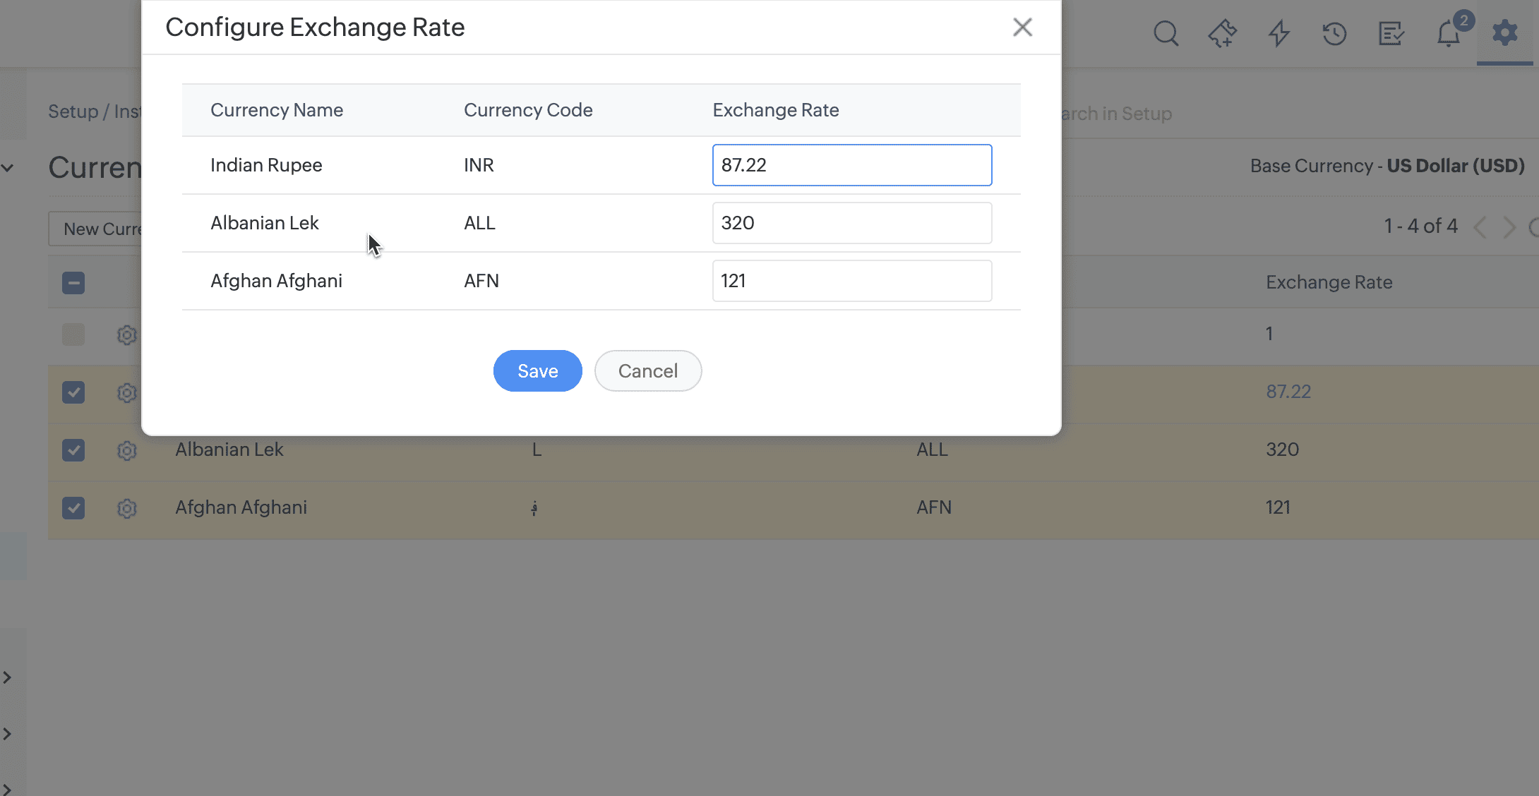The image size is (1539, 796).
Task: Click the gear icon beside Albanian Lek
Action: [126, 450]
